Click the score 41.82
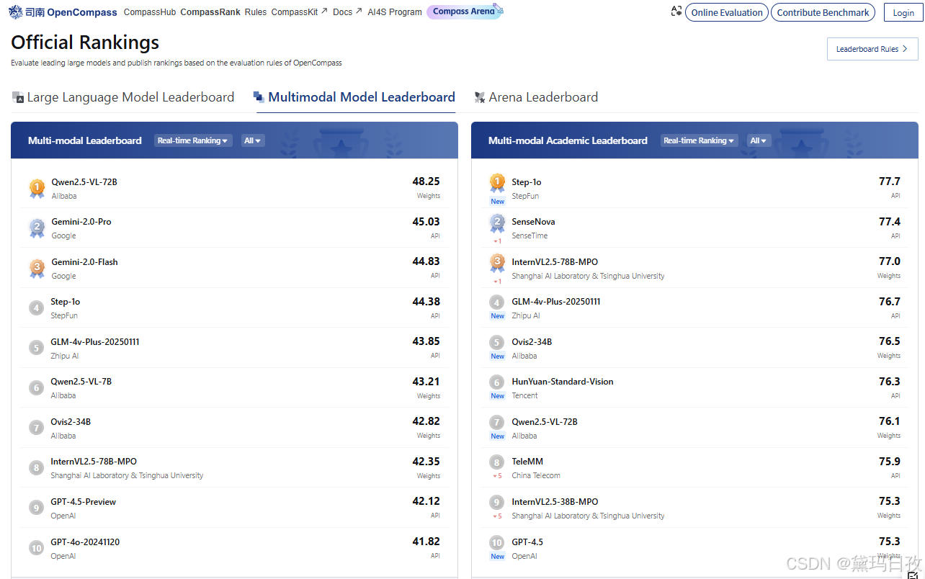The height and width of the screenshot is (579, 925). (x=426, y=542)
